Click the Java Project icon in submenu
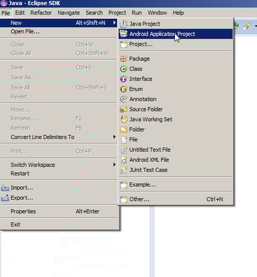Image resolution: width=257 pixels, height=277 pixels. tap(124, 24)
